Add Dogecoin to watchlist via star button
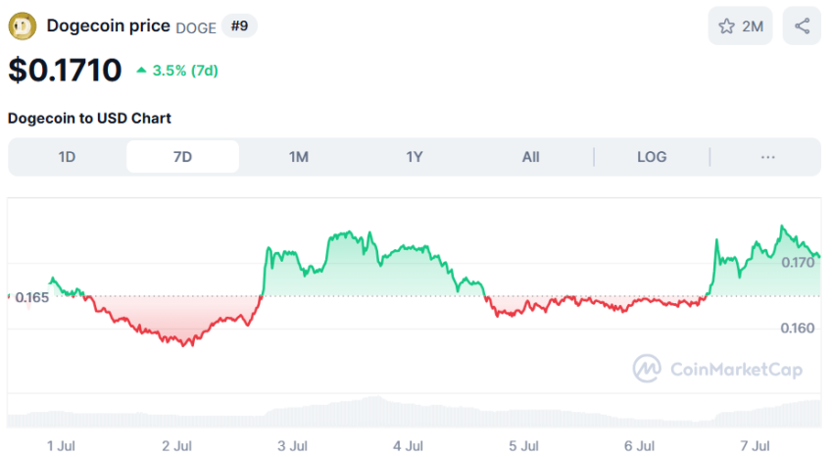Viewport: 833px width, 457px height. 740,26
